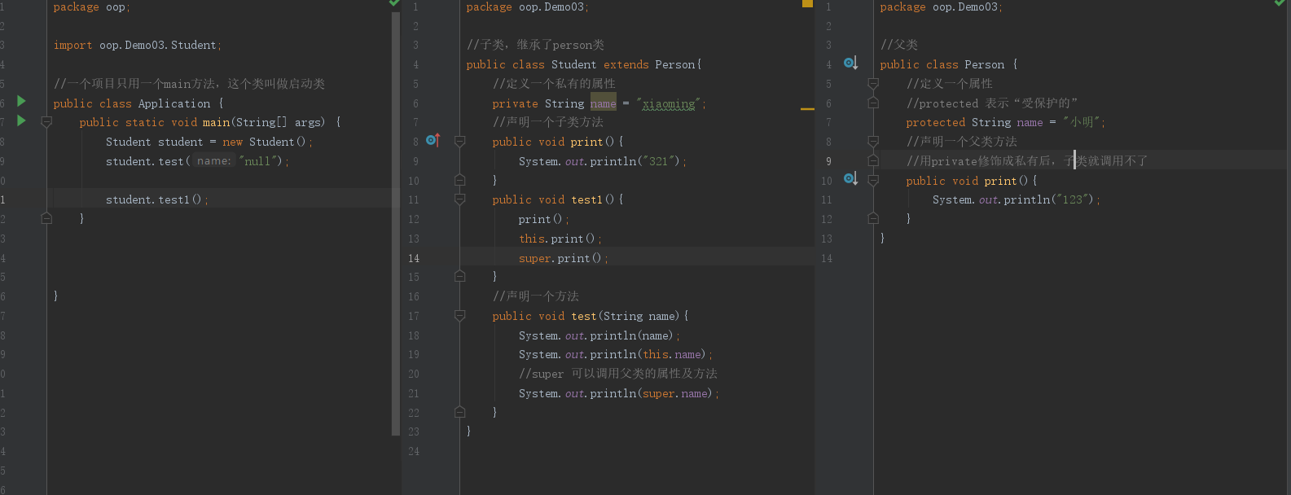
Task: Click the yellow warning indicator in Student editor
Action: [x=807, y=3]
